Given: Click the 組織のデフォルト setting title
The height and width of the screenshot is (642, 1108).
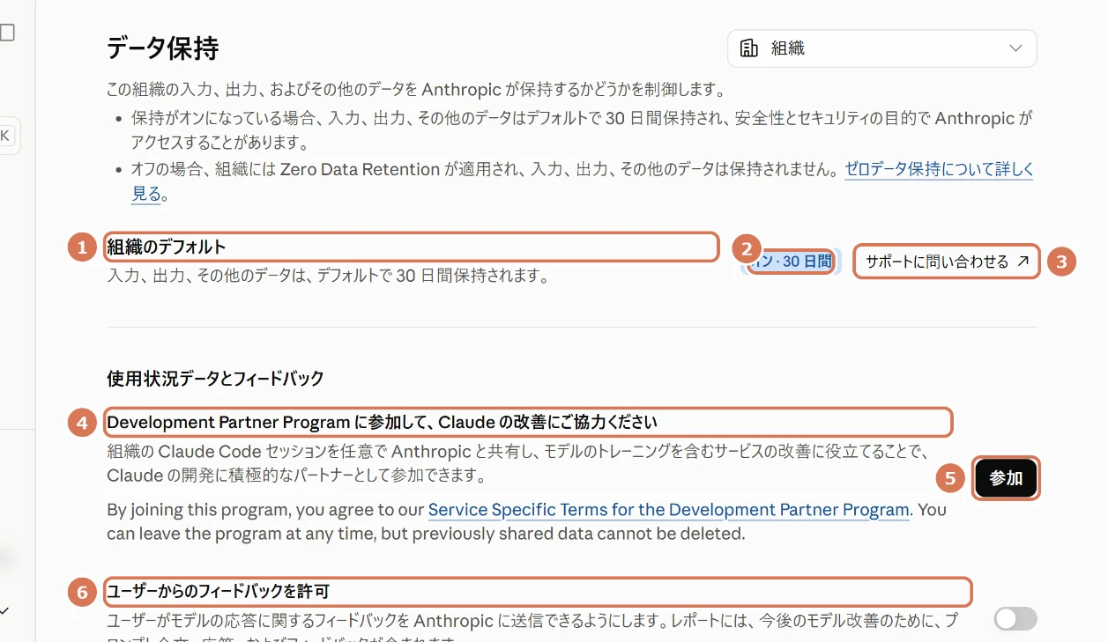Looking at the screenshot, I should (x=167, y=247).
